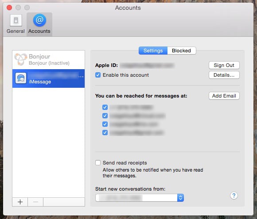Select the Accounts toolbar icon

tap(39, 24)
